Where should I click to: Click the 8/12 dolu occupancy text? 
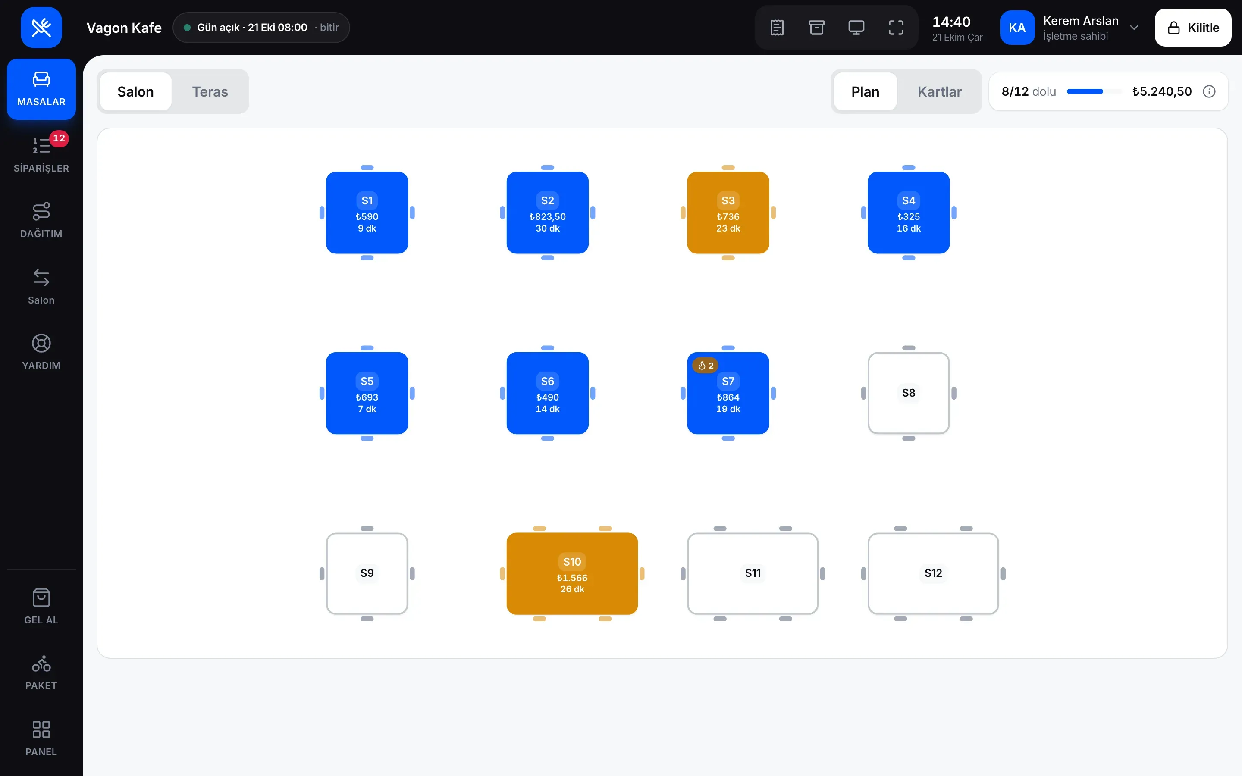point(1029,91)
